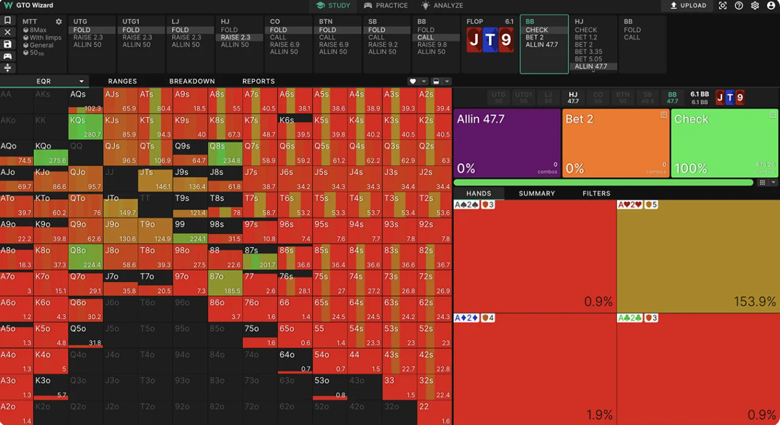Viewport: 780px width, 425px height.
Task: Click the collapse rows icon in the sidebar
Action: pyautogui.click(x=8, y=68)
